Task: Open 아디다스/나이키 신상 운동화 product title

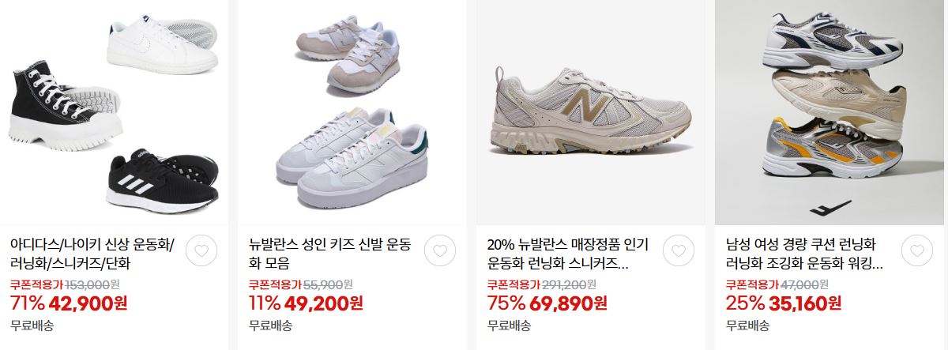Action: [x=93, y=254]
